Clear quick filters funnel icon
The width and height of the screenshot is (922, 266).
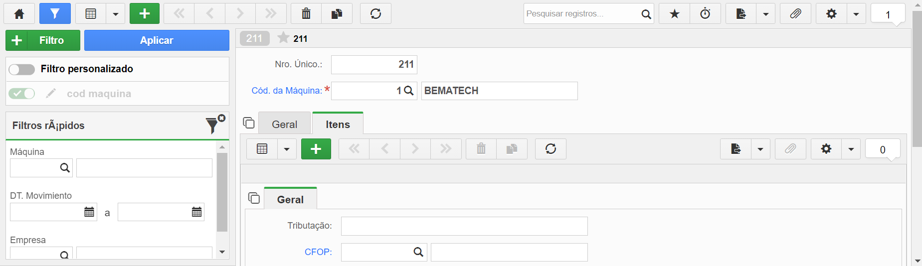[215, 125]
